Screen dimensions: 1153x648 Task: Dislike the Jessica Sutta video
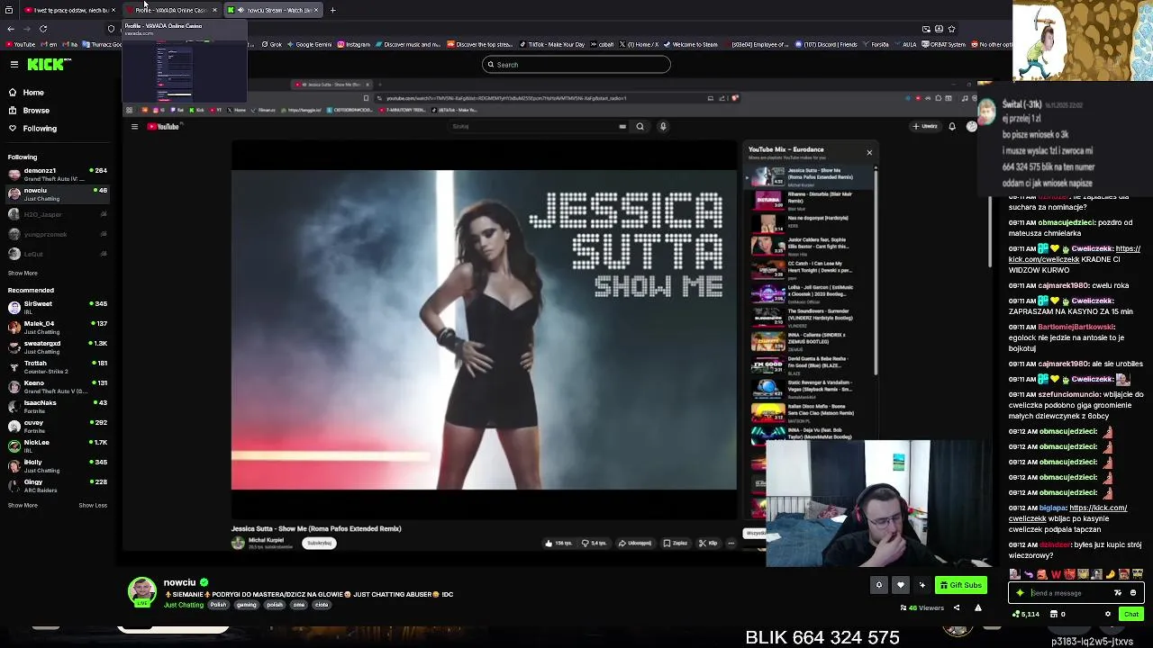(595, 543)
